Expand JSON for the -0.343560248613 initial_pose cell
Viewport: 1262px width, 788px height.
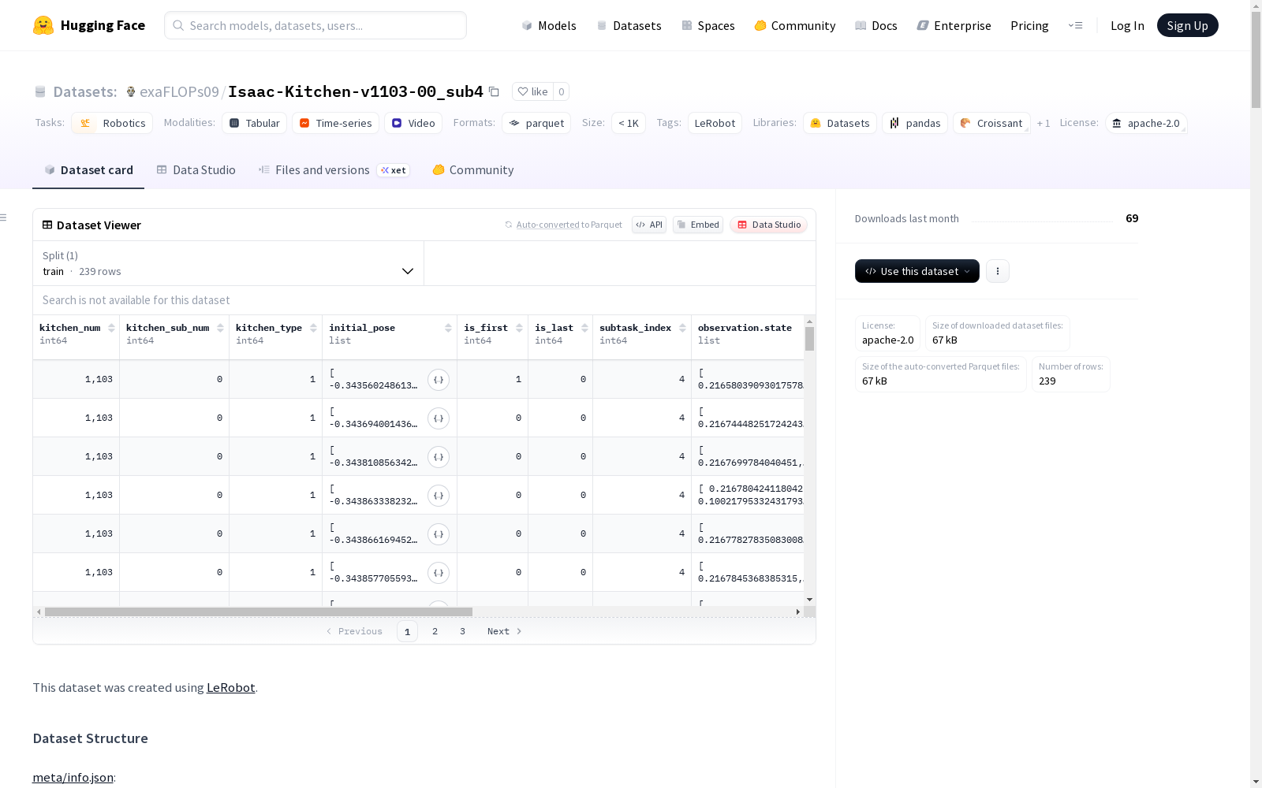[439, 380]
